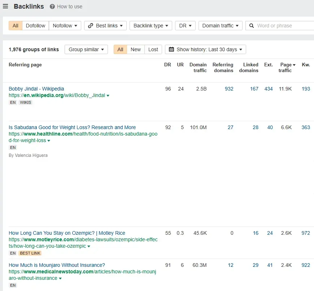The image size is (314, 291).
Task: Expand the Domain traffic filter
Action: (x=221, y=26)
